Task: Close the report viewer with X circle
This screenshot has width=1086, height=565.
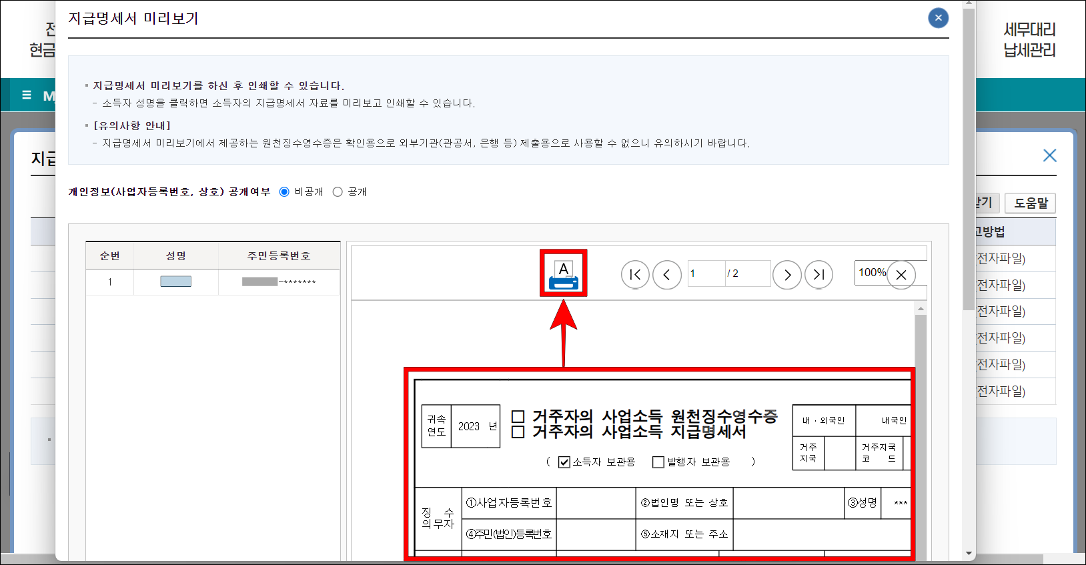Action: pyautogui.click(x=901, y=275)
